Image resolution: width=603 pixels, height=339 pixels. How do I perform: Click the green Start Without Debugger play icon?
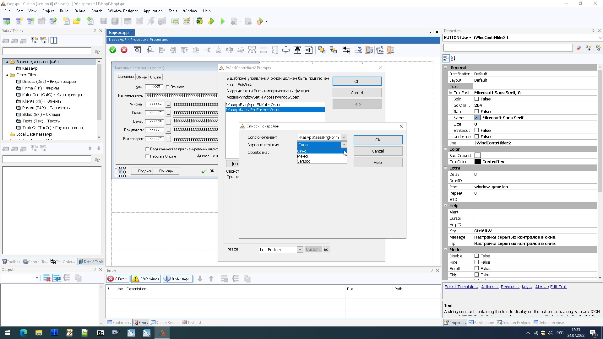click(223, 21)
